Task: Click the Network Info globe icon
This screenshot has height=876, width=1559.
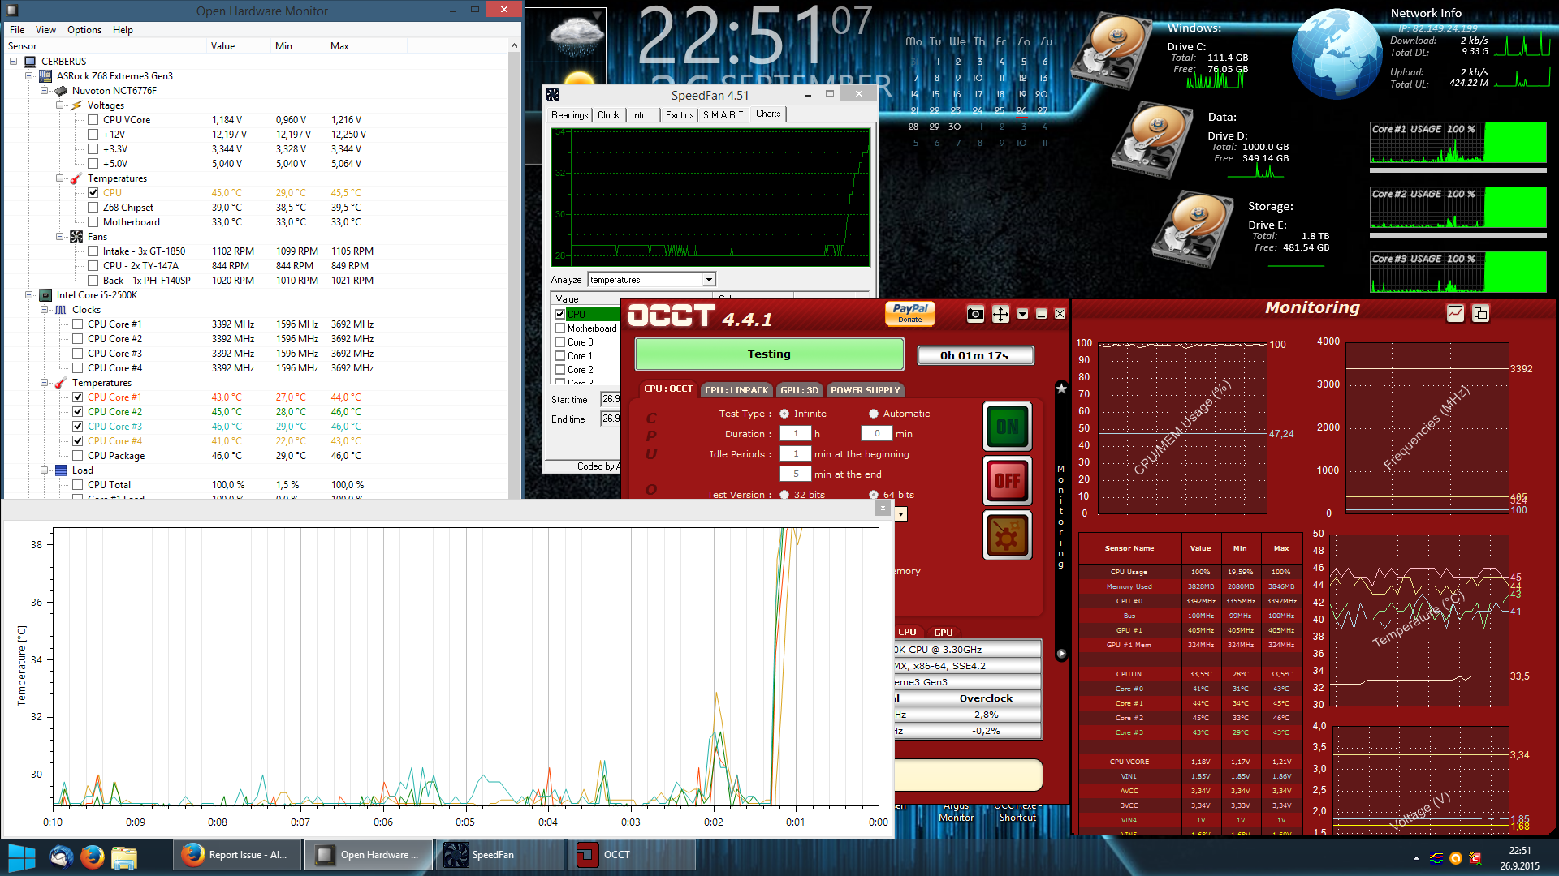Action: point(1336,54)
